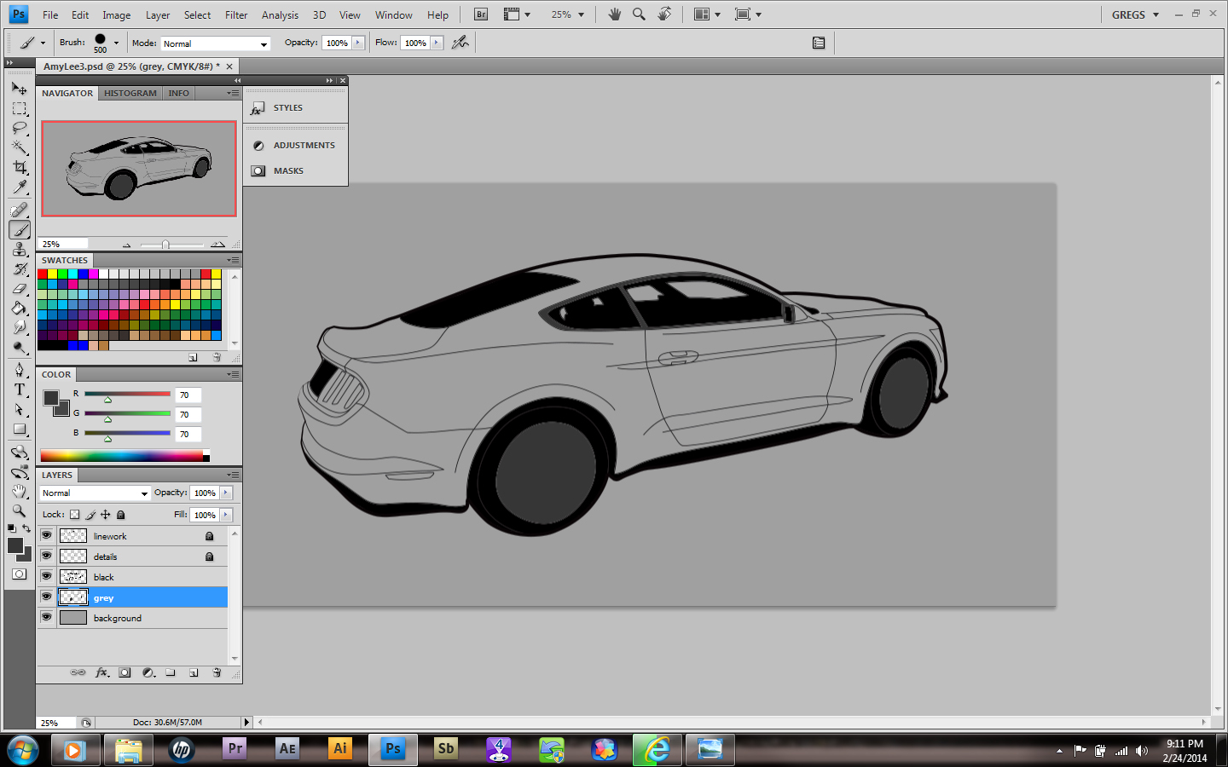Click the red swatch in Swatches
This screenshot has height=767, width=1228.
click(x=43, y=274)
